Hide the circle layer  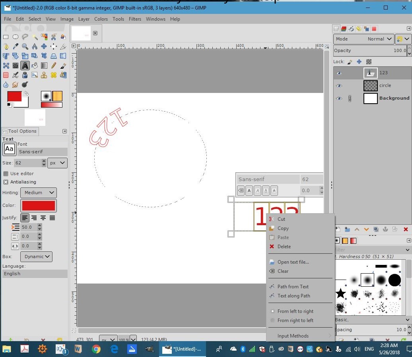339,85
